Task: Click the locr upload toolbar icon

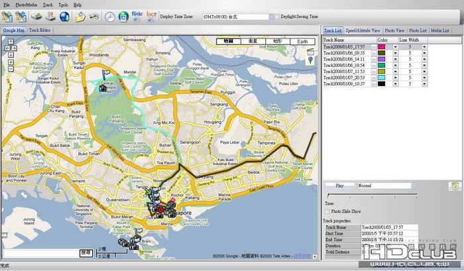Action: click(x=152, y=16)
